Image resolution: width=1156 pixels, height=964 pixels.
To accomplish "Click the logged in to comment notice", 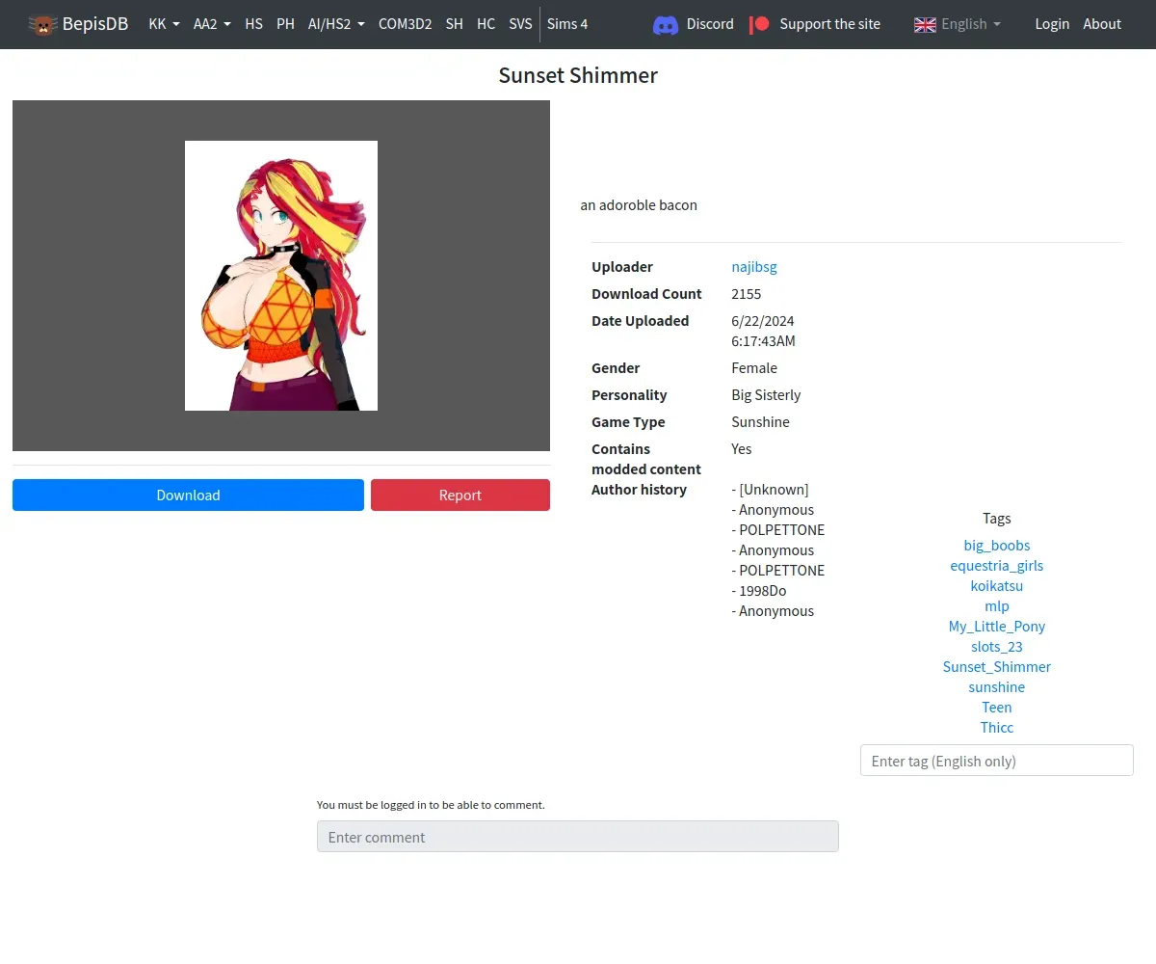I will [x=431, y=805].
